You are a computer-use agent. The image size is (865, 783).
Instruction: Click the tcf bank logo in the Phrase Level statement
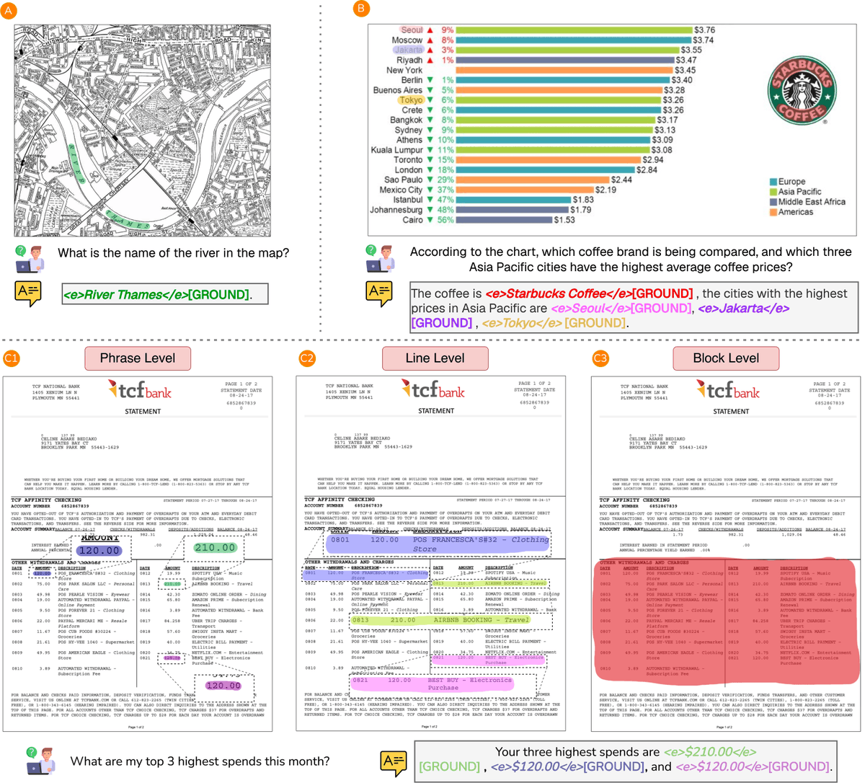point(139,390)
